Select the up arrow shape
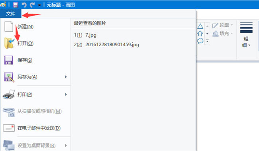259x151 pixels. tap(200, 33)
